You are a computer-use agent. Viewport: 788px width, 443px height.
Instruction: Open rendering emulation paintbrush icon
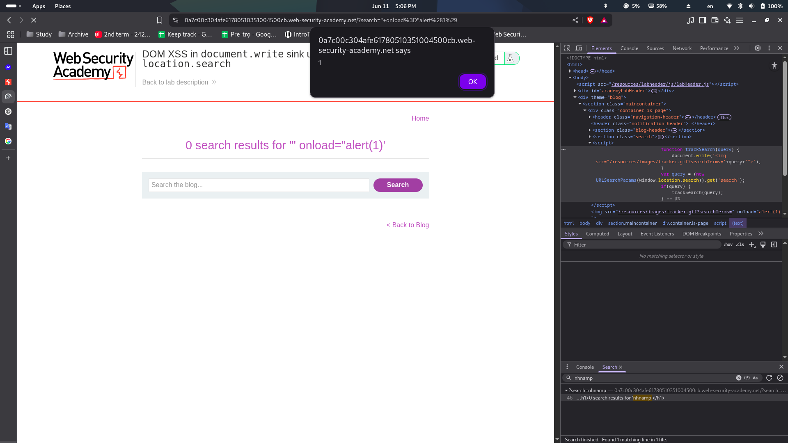pyautogui.click(x=763, y=244)
